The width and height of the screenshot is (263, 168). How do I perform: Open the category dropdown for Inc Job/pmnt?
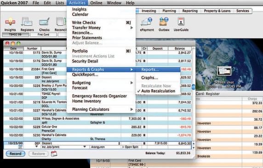coord(85,147)
